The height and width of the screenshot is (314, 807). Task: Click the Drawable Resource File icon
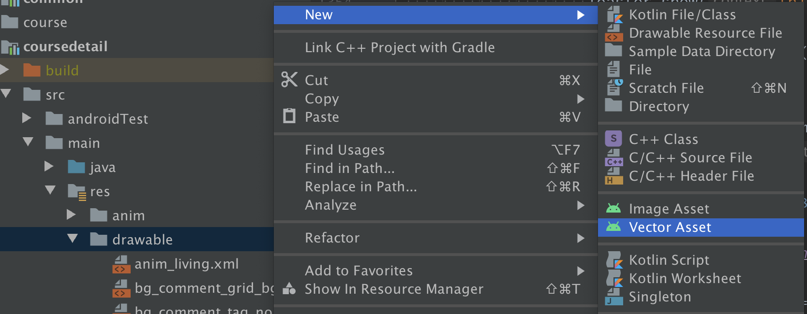(x=614, y=33)
